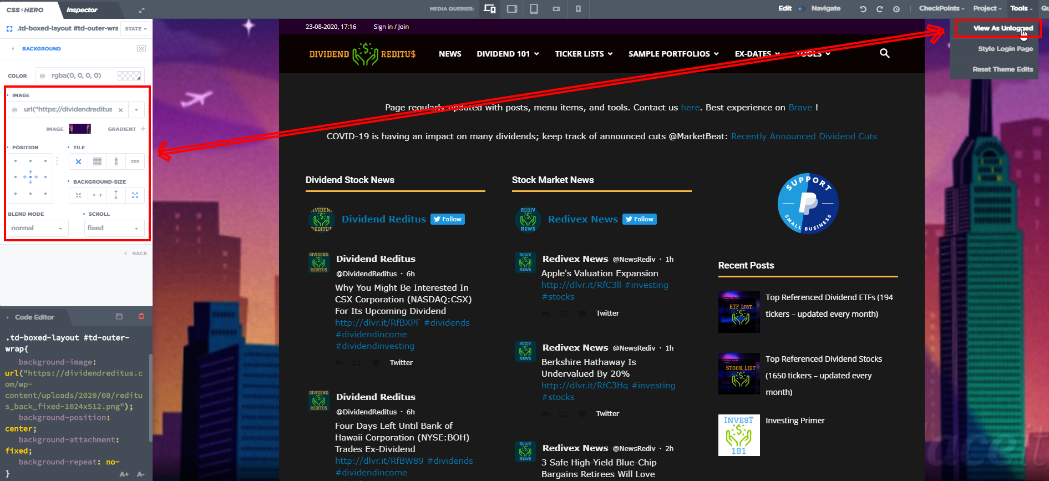
Task: Add a gradient with the plus icon
Action: [143, 129]
